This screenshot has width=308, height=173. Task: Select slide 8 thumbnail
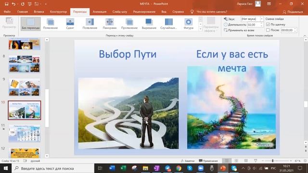pyautogui.click(x=25, y=64)
